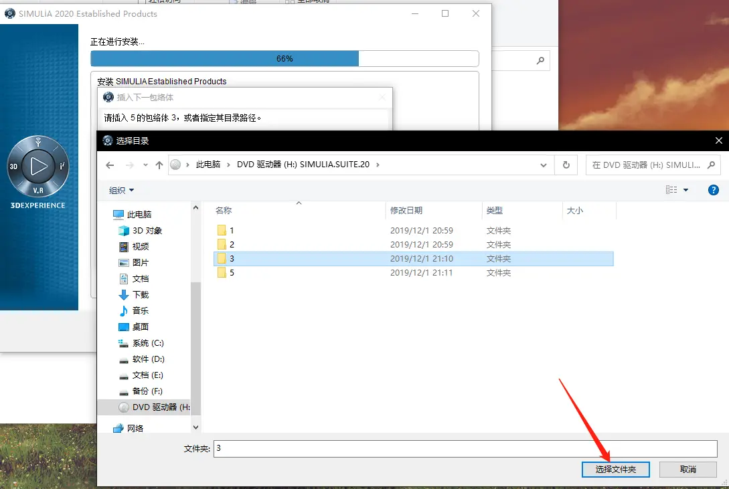Click the date 2019/12/1 21:11 cell
Screen dimensions: 729x489
421,272
